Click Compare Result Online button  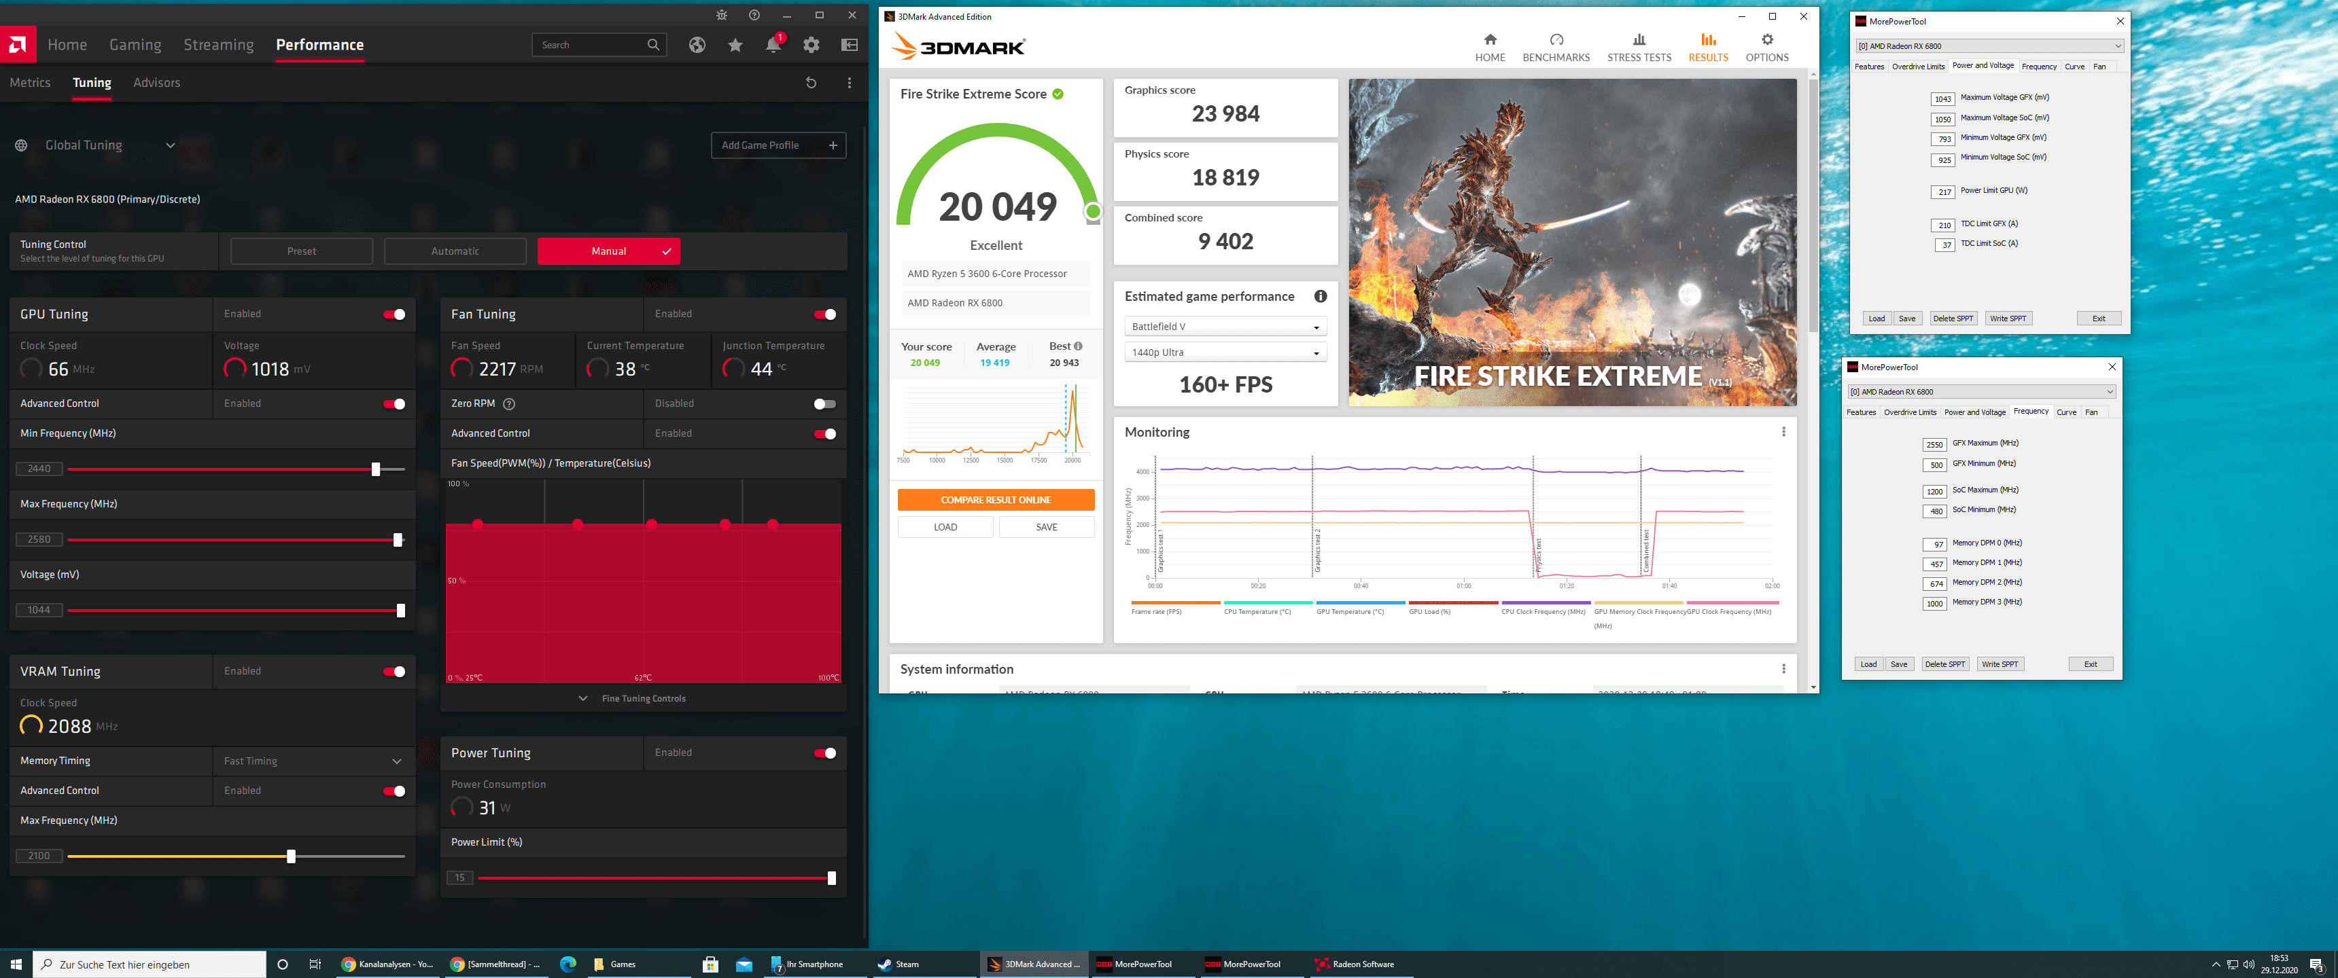click(995, 500)
